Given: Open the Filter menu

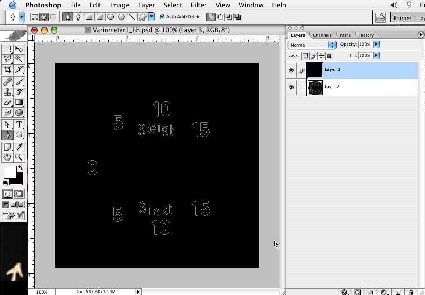Looking at the screenshot, I should coord(199,5).
